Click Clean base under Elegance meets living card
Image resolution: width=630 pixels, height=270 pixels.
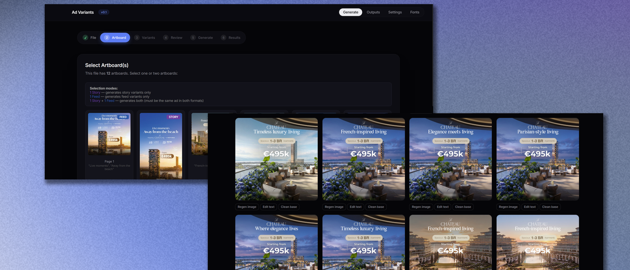[463, 207]
